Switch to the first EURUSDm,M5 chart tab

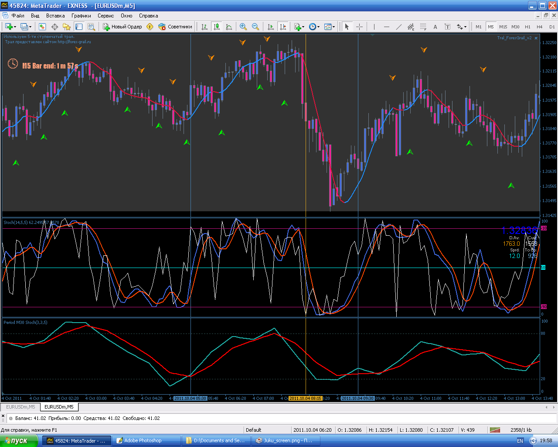[20, 407]
